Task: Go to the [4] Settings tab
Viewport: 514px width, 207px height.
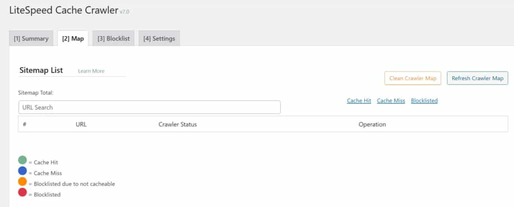Action: coord(159,38)
